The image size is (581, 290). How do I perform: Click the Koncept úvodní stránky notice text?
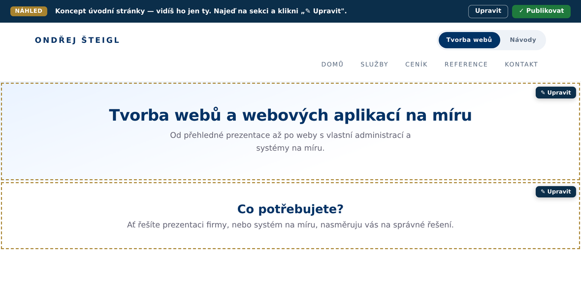pyautogui.click(x=201, y=11)
